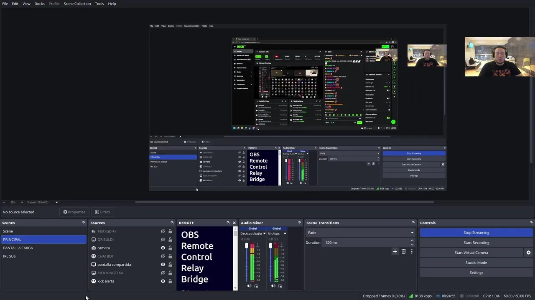Screen dimensions: 535x300
Task: Hide the pantalla compartida source
Action: point(163,265)
